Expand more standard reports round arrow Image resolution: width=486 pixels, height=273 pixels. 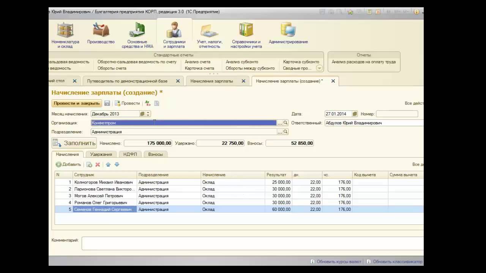pos(319,68)
